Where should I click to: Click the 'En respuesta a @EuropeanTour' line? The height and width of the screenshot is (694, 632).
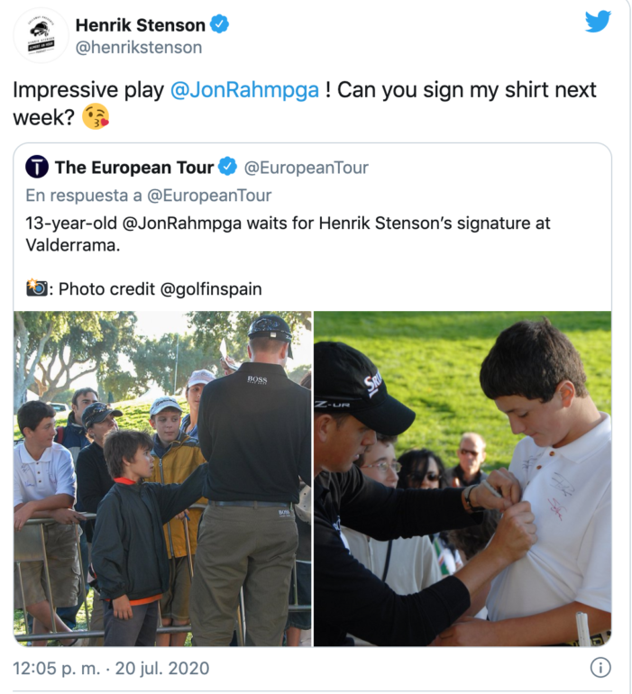click(x=149, y=196)
